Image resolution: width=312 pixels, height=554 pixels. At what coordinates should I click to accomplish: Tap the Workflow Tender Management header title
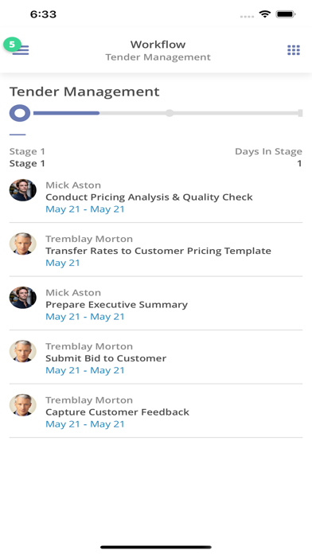coord(158,50)
